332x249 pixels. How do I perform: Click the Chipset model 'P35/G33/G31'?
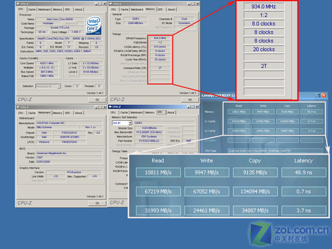[69, 133]
